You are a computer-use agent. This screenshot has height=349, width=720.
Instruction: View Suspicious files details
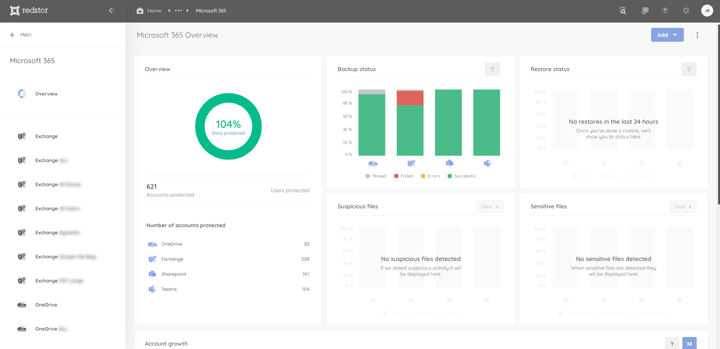tap(490, 206)
